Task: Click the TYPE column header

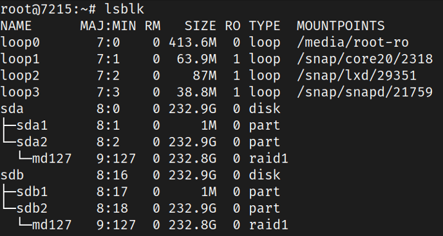Action: coord(265,26)
